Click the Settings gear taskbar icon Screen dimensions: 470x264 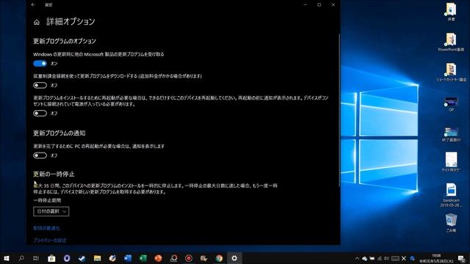coord(234,258)
